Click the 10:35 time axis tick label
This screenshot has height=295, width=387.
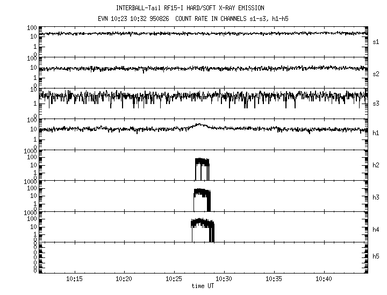pos(274,279)
